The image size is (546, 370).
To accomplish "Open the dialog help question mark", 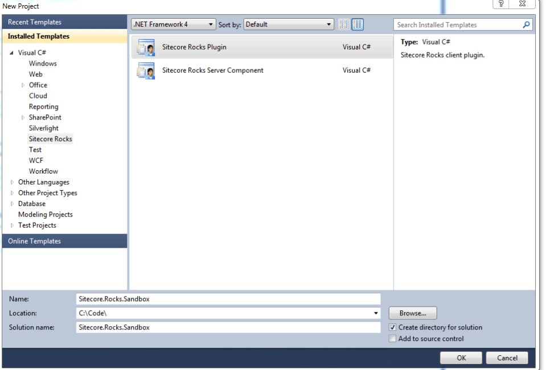I will tap(500, 4).
